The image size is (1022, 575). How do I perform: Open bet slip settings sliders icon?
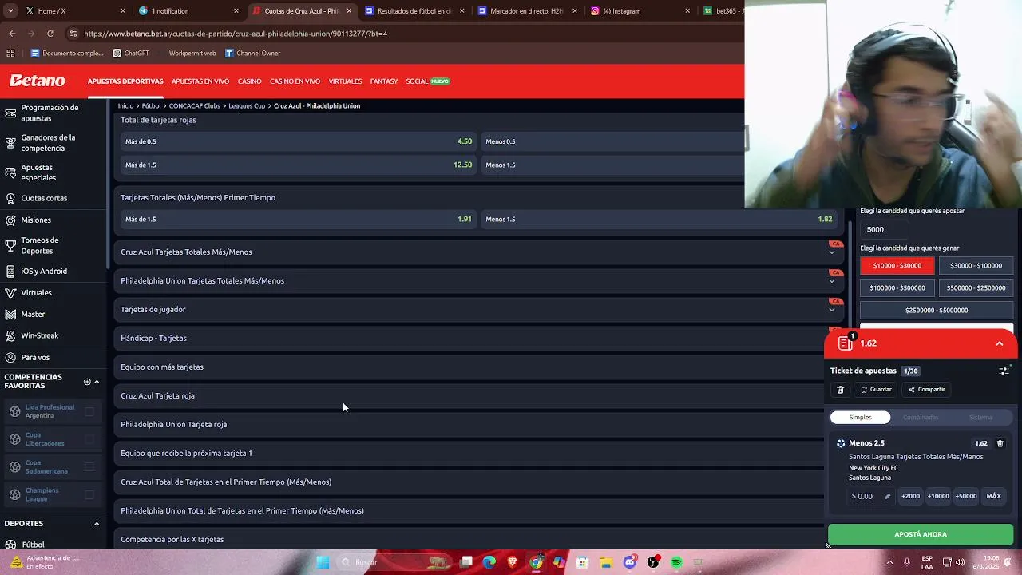(1004, 371)
